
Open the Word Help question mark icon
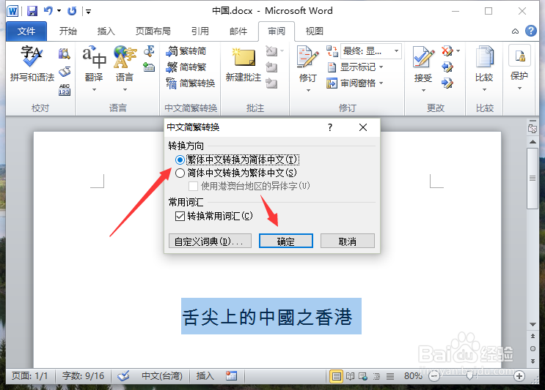(531, 31)
